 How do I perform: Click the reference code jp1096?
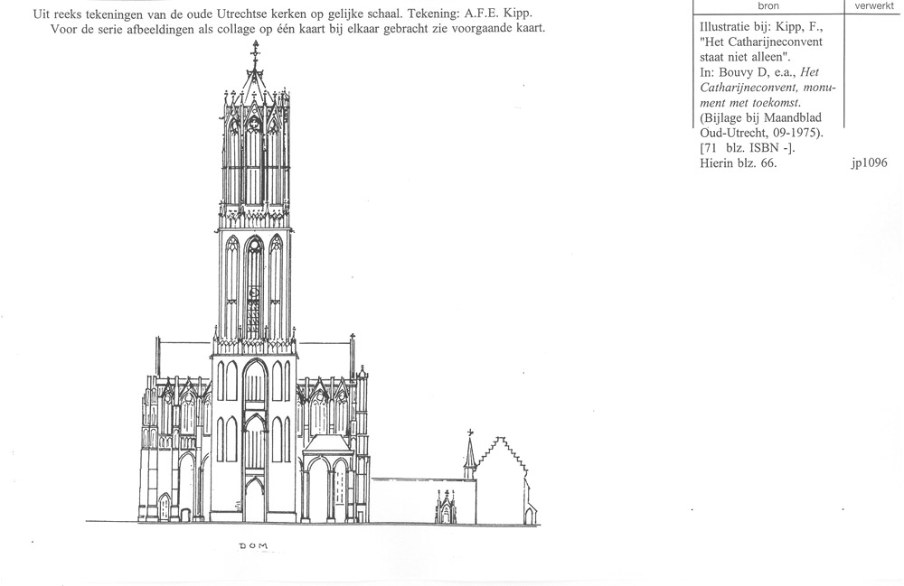pyautogui.click(x=869, y=163)
